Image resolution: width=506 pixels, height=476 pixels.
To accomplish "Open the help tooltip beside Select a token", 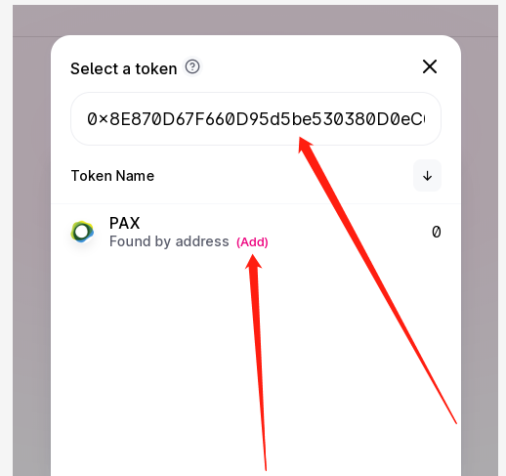I will coord(192,66).
